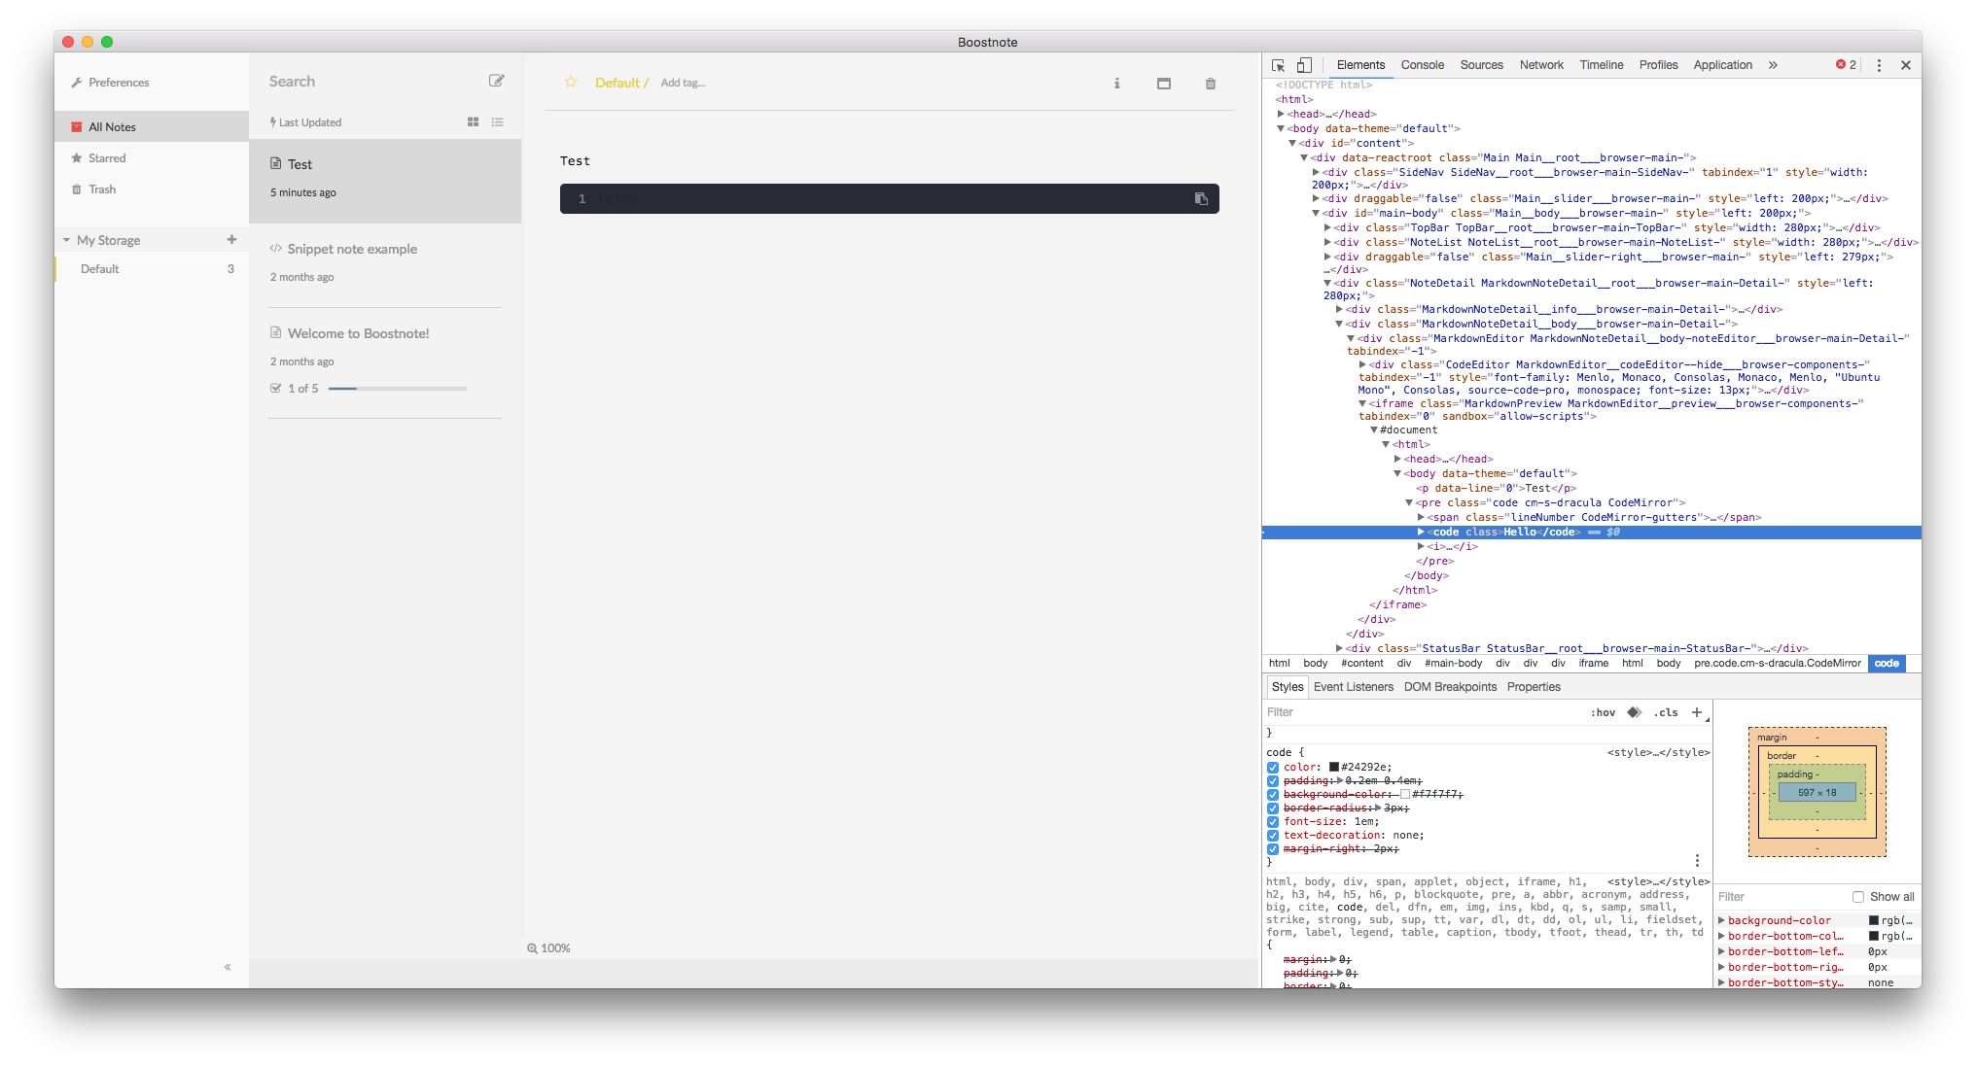Open note info with the i icon

[x=1116, y=84]
